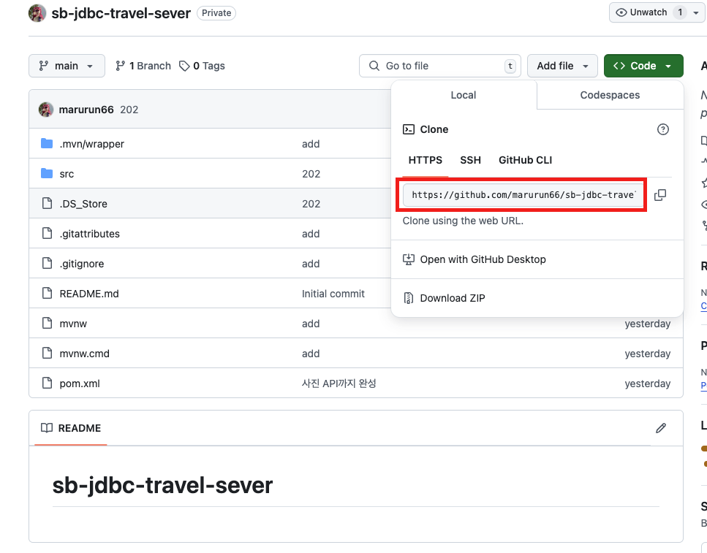
Task: Click the repository owner avatar by title
Action: tap(37, 13)
